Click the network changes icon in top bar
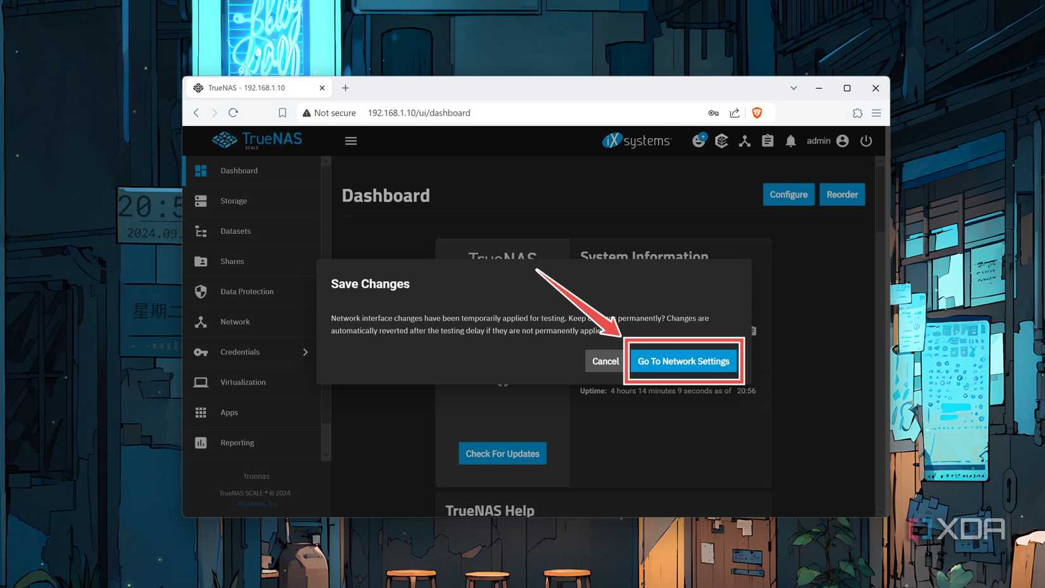The height and width of the screenshot is (588, 1045). click(x=745, y=141)
